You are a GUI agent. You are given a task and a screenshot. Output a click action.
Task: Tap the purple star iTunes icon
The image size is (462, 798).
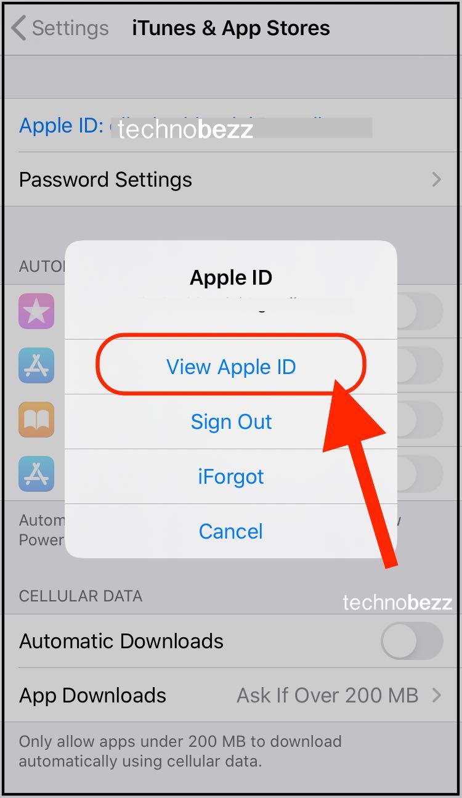36,311
